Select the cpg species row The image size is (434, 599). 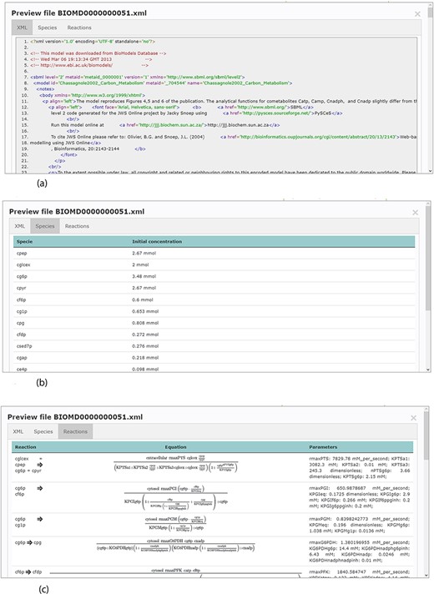coord(214,323)
